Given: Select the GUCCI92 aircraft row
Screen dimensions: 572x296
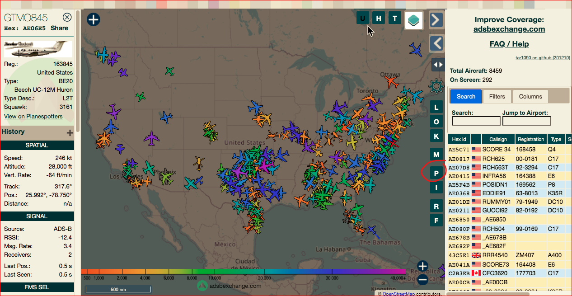Looking at the screenshot, I should (510, 211).
